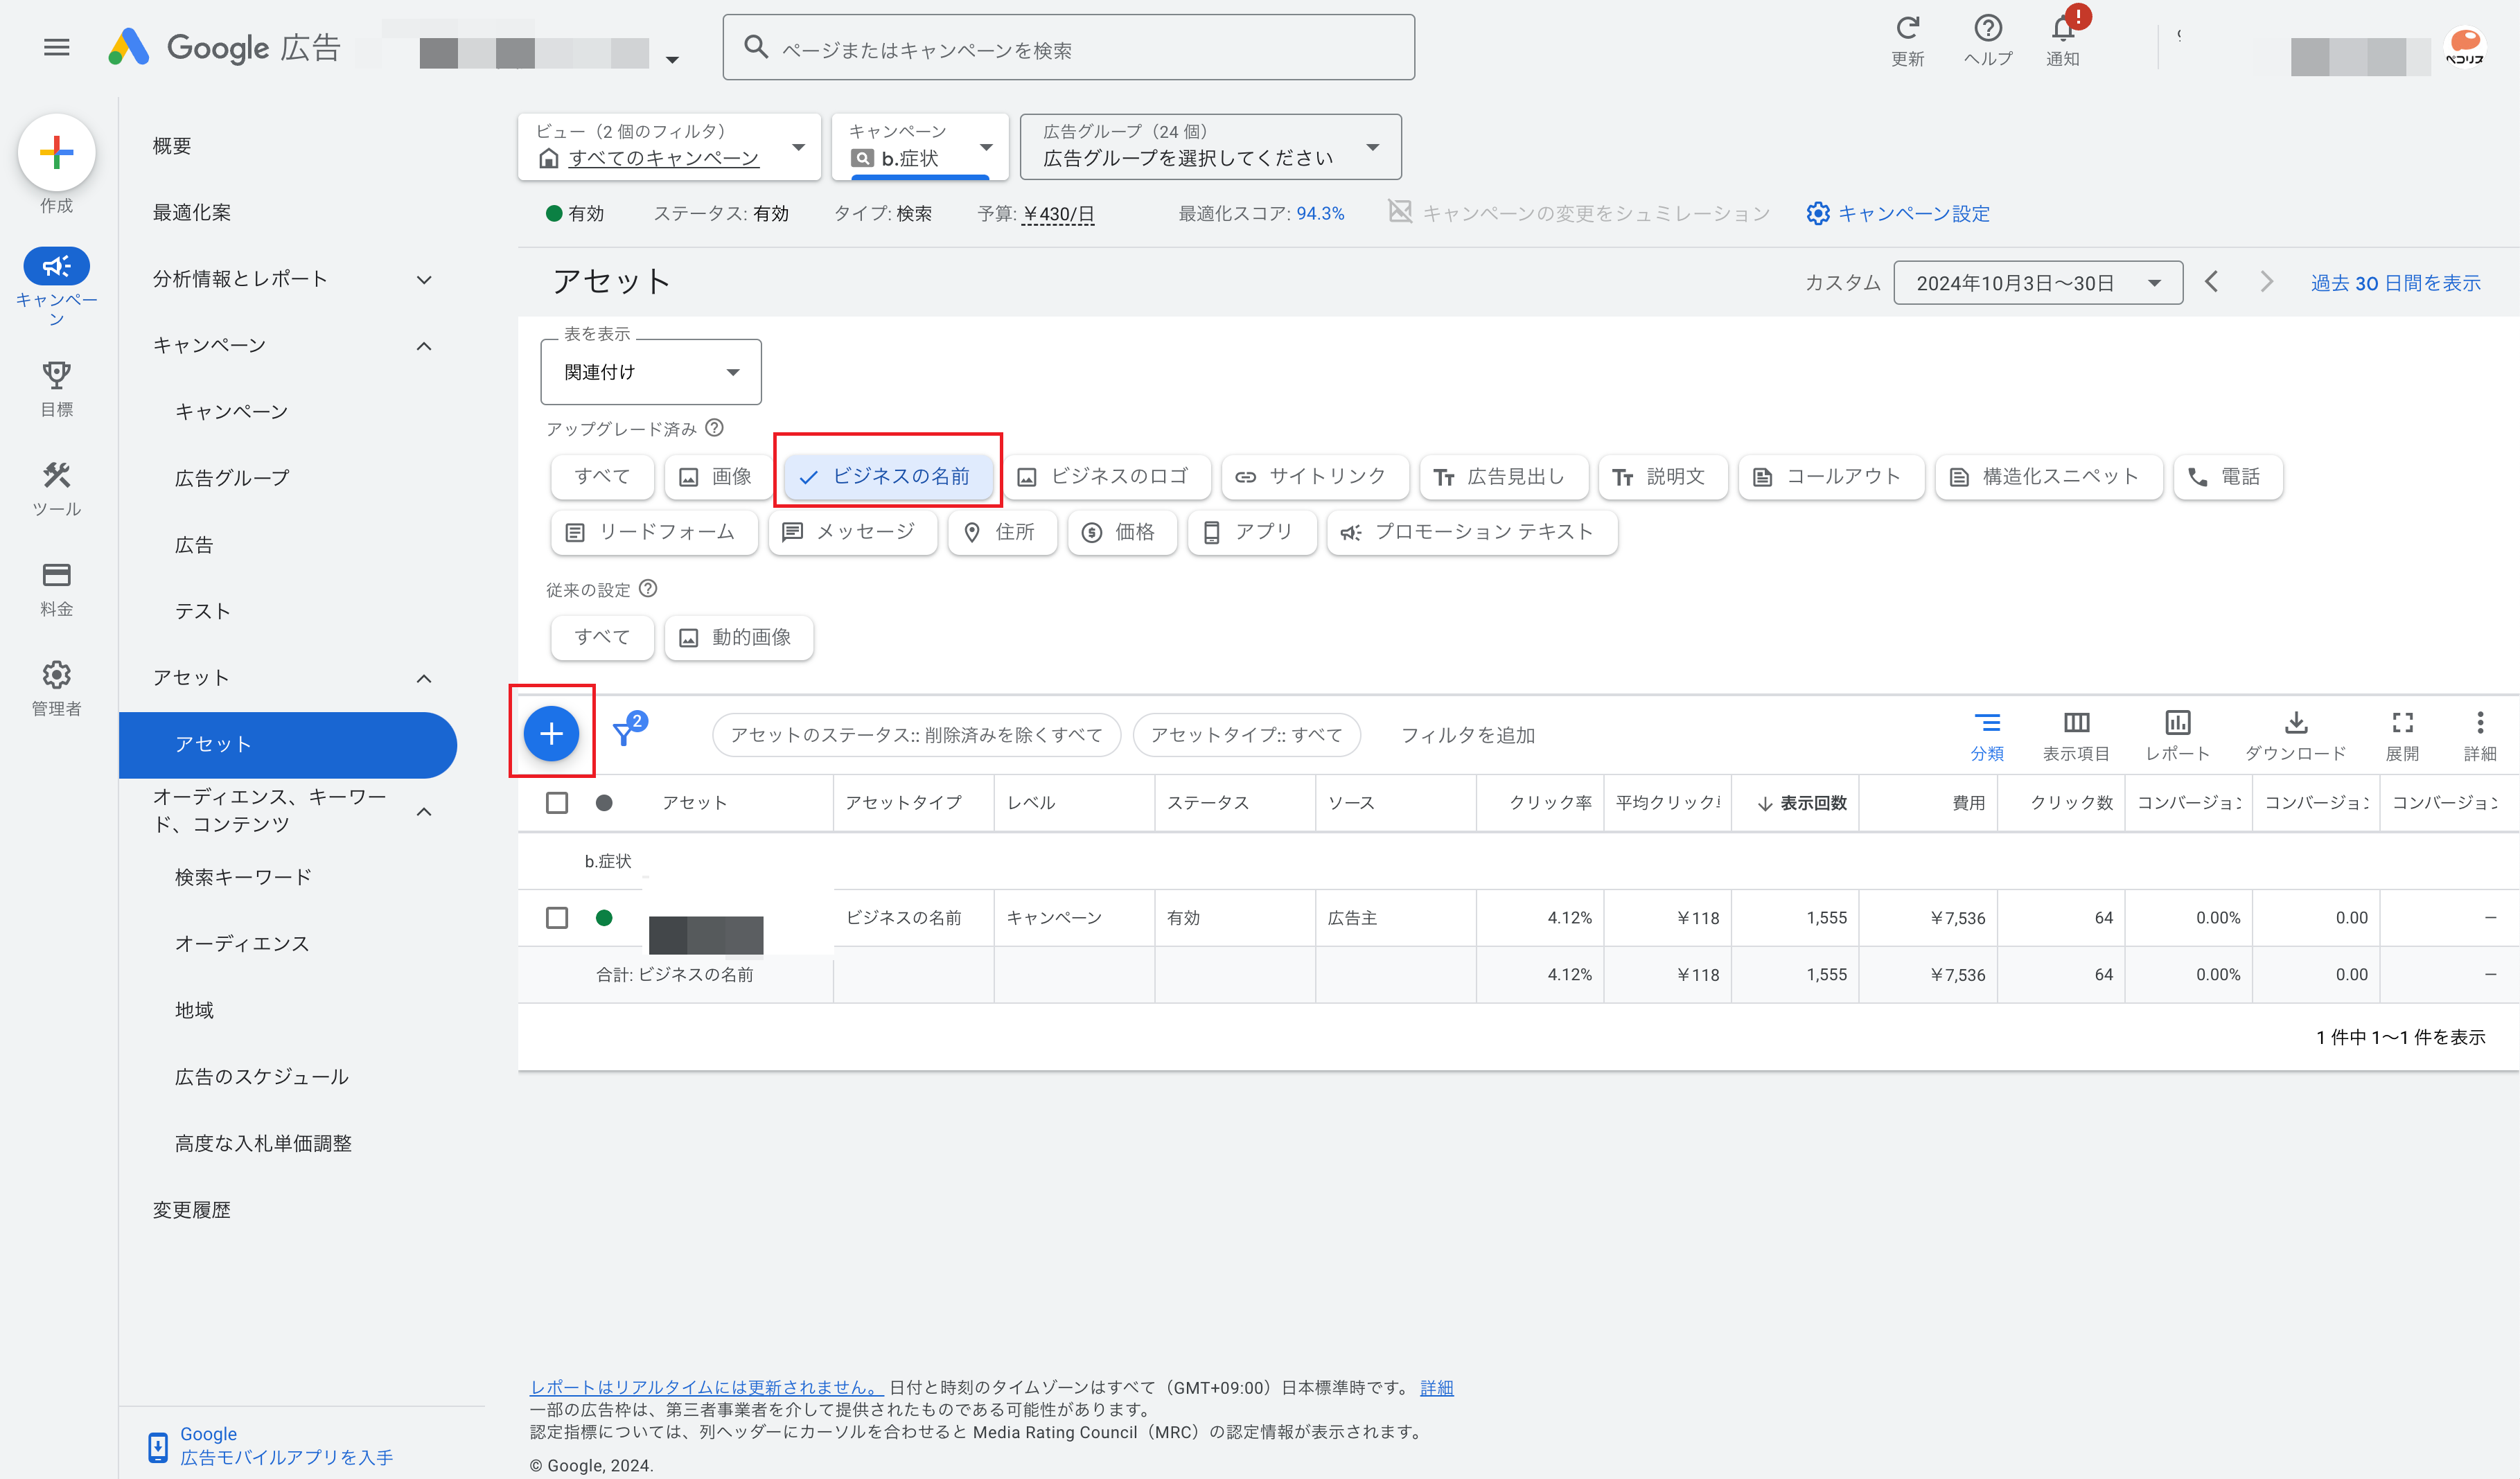Select 検索キーワード in the sidebar
This screenshot has width=2520, height=1479.
coord(243,876)
